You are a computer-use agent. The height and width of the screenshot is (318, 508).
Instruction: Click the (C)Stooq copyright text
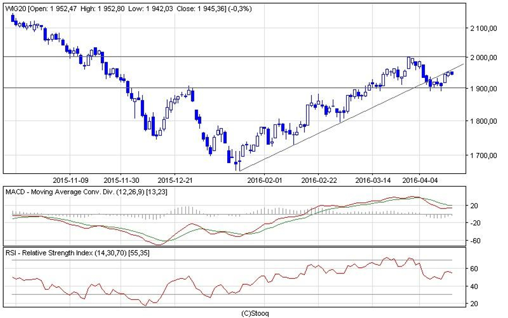coord(254,312)
